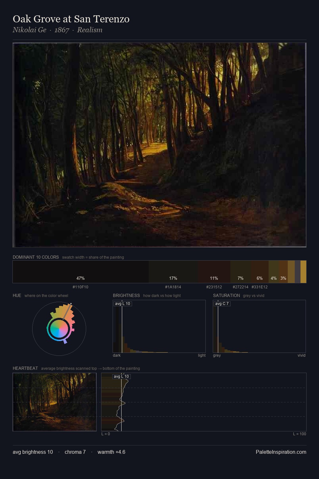Click the 'grey' axis label
The height and width of the screenshot is (479, 319).
[x=217, y=355]
